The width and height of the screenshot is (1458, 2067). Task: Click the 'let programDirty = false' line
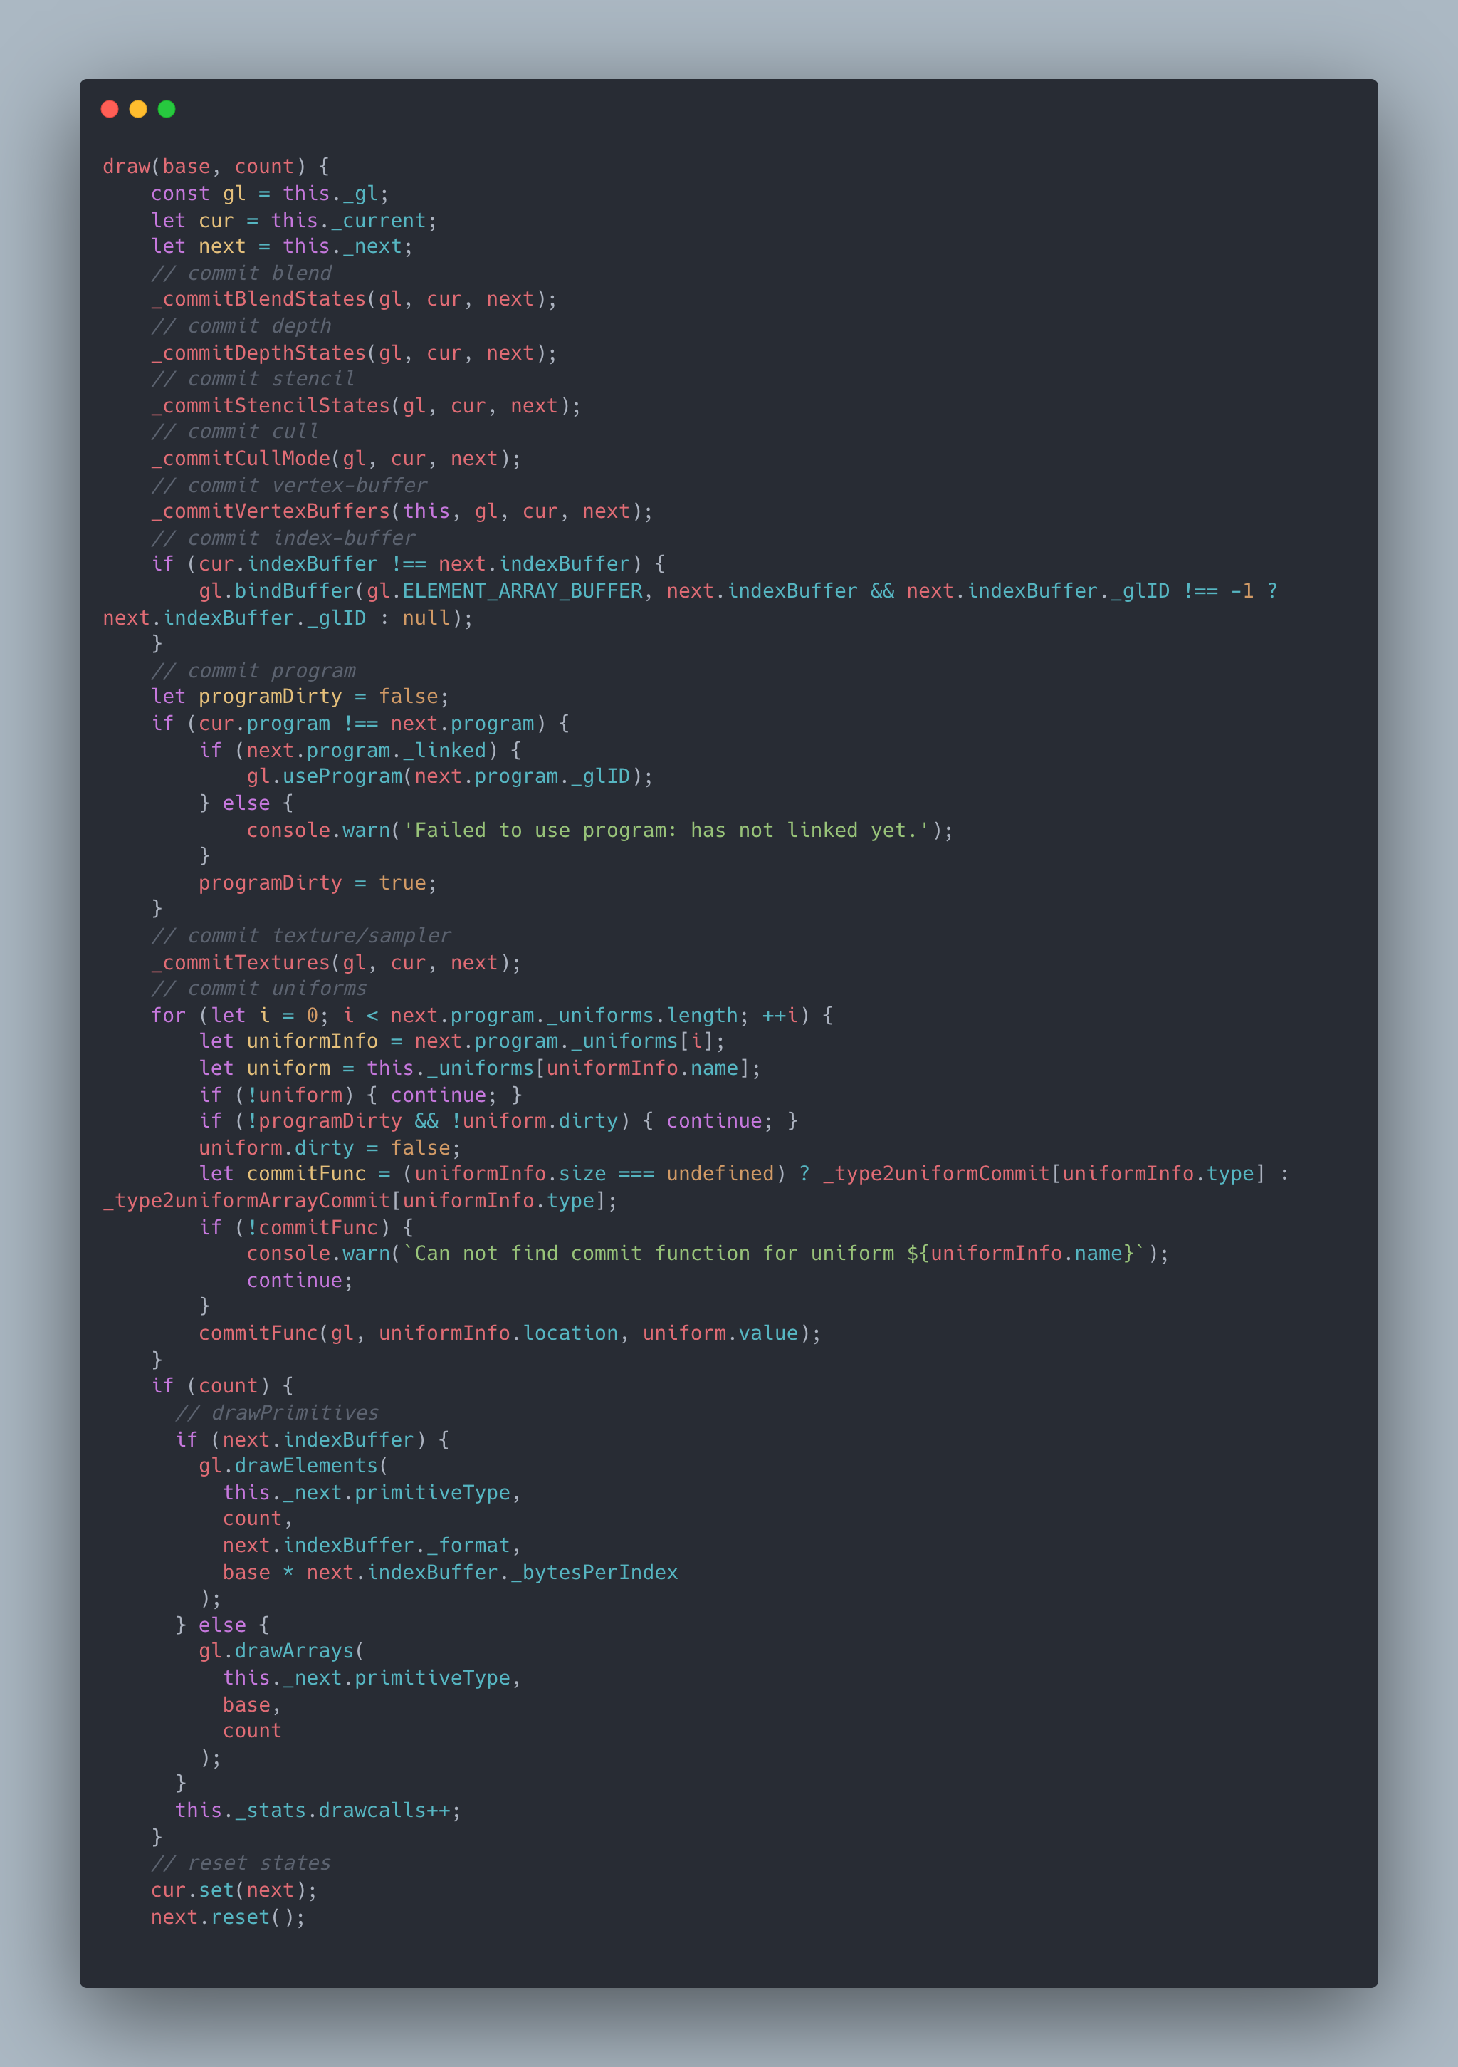(x=300, y=697)
